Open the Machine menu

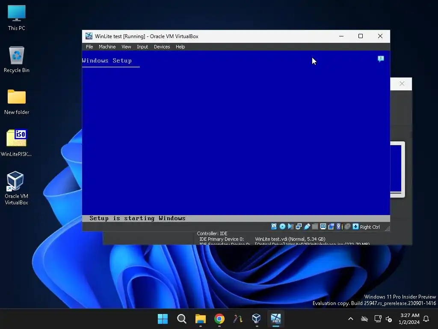tap(107, 47)
